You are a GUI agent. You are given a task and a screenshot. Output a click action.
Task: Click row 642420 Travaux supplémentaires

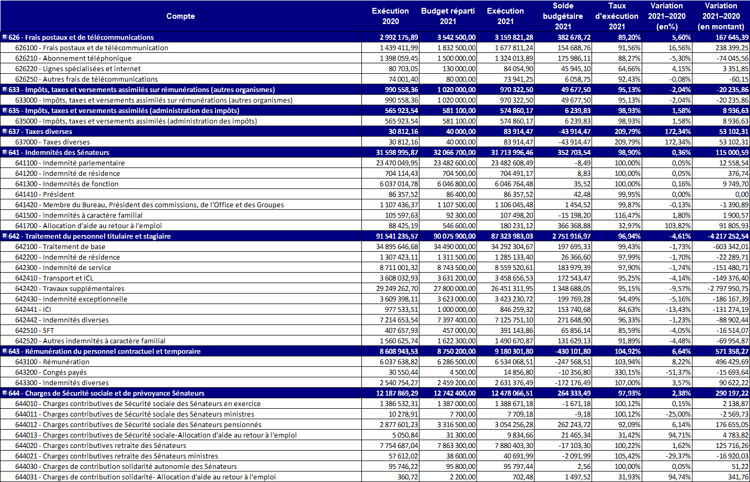(84, 288)
